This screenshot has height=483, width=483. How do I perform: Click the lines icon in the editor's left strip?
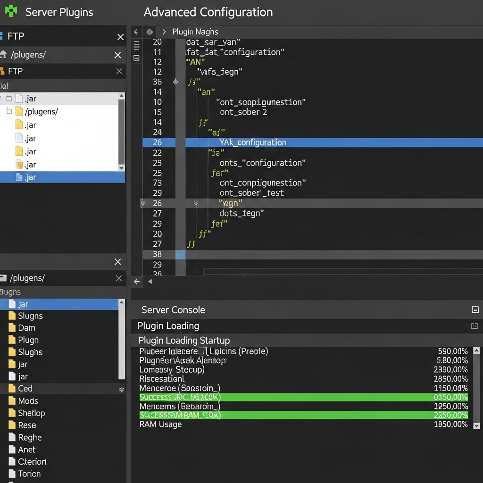click(136, 45)
